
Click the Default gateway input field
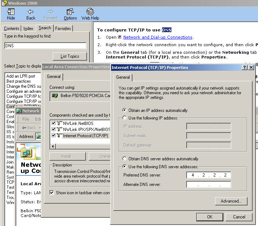click(x=209, y=145)
